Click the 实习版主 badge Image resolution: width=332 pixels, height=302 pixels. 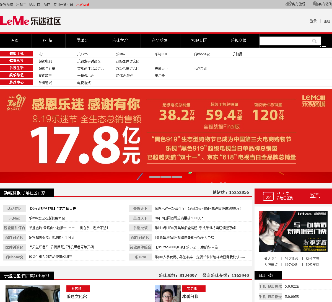[x=194, y=289]
